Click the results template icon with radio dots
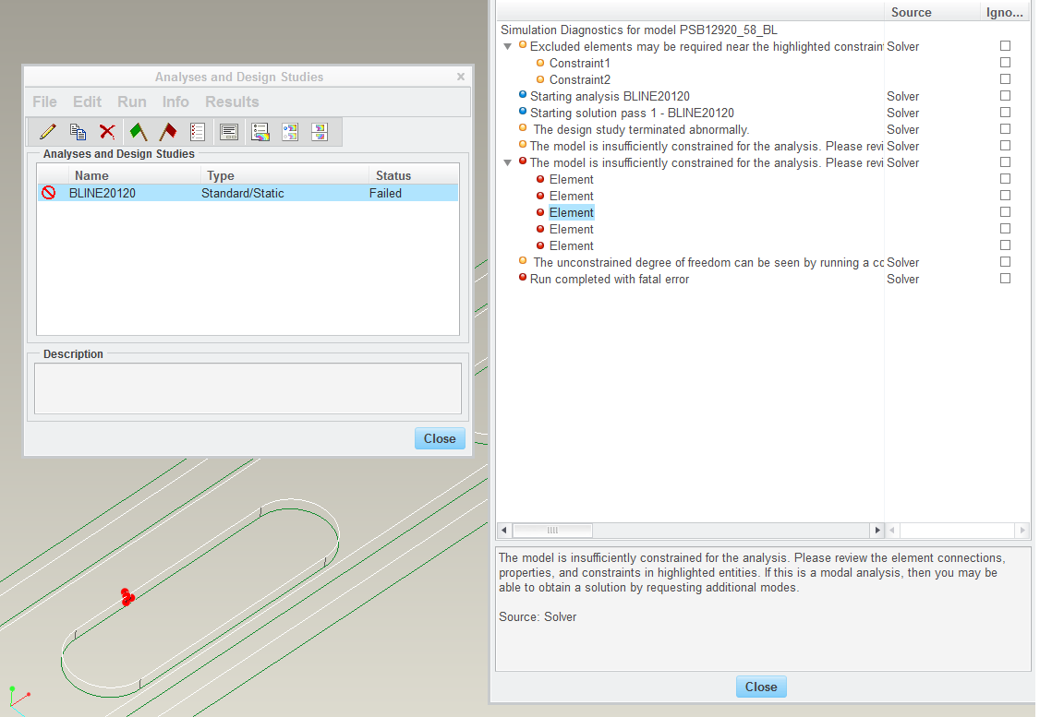The width and height of the screenshot is (1064, 717). coord(290,131)
